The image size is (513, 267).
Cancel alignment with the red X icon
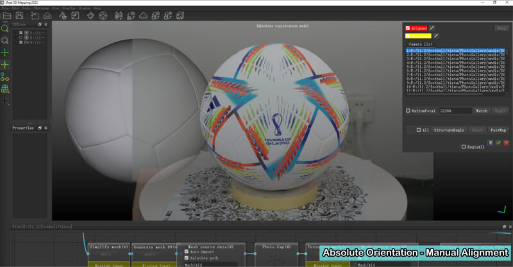tap(506, 143)
